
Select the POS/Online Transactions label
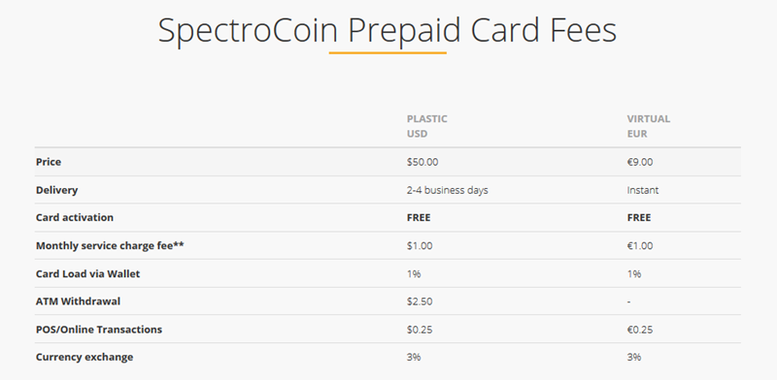click(99, 330)
